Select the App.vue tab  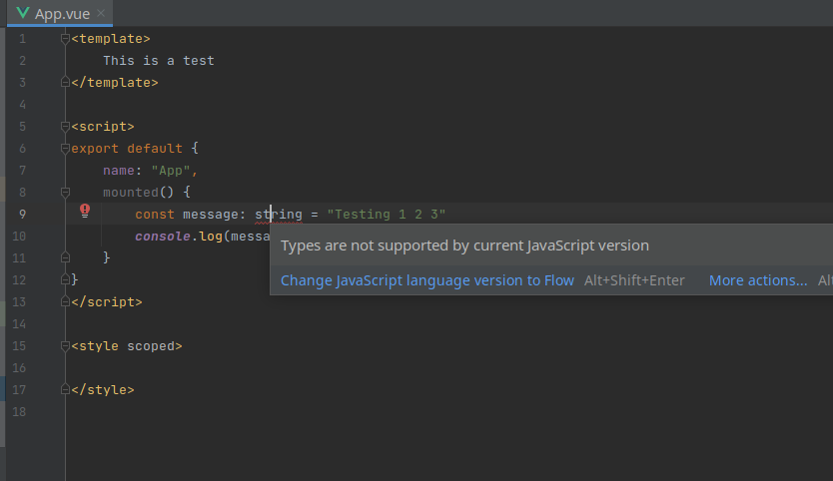pyautogui.click(x=62, y=13)
